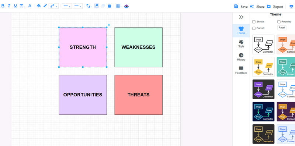Enable the Curved checkbox
The height and width of the screenshot is (146, 295).
tap(254, 28)
